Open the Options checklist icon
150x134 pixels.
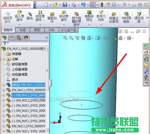[114, 5]
